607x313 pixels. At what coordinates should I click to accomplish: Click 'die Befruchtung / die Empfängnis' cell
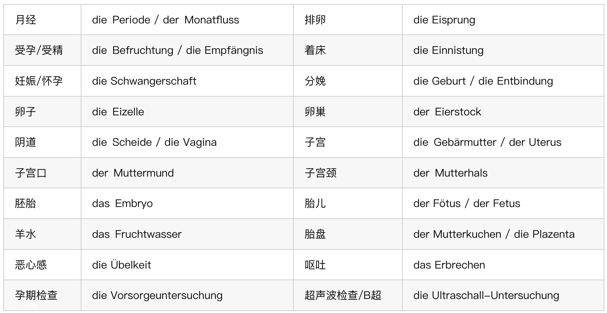[x=187, y=50]
